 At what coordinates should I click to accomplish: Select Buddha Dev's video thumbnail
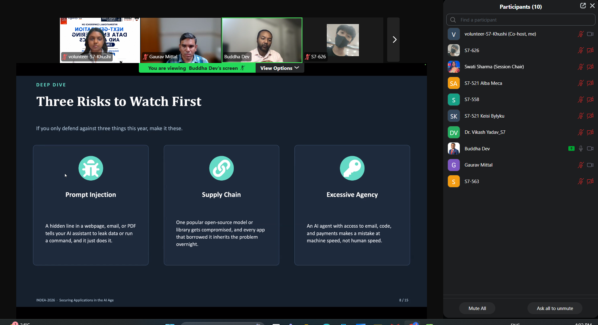pyautogui.click(x=262, y=40)
